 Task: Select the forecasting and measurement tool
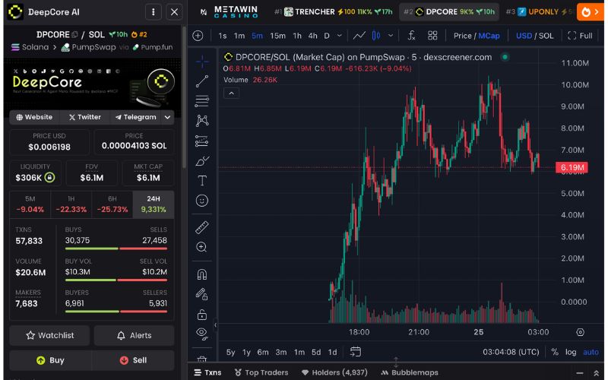click(x=202, y=141)
